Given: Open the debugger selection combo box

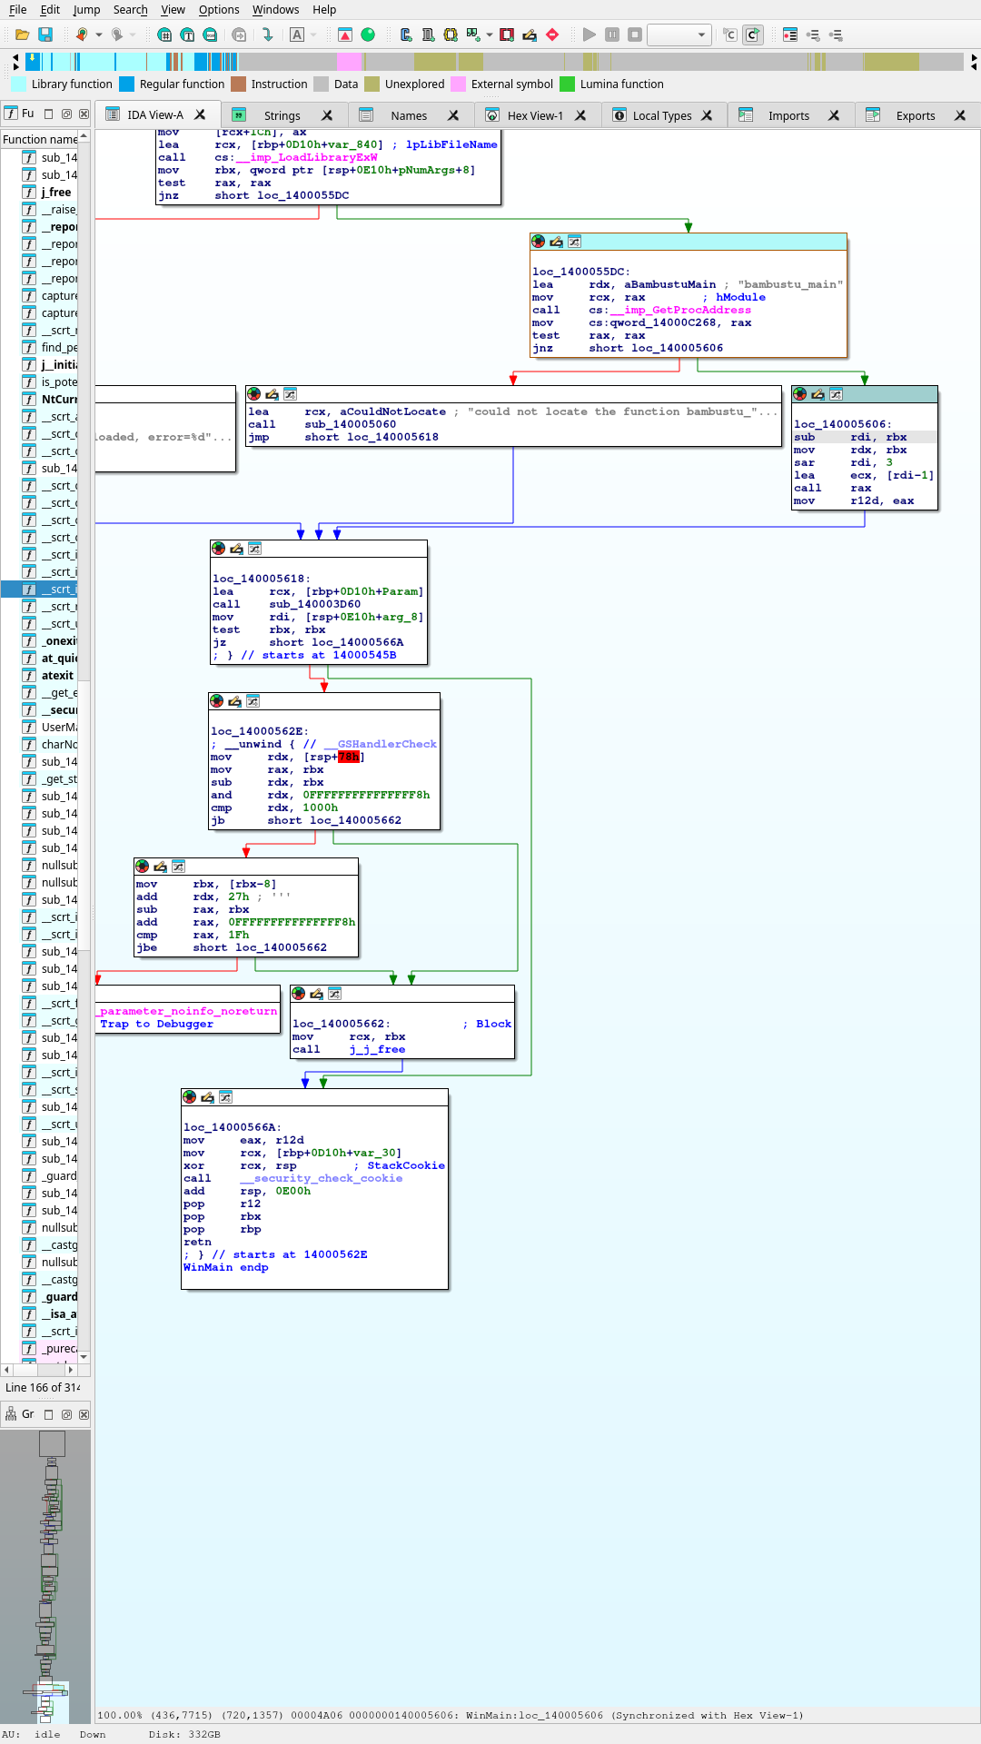Looking at the screenshot, I should point(678,35).
